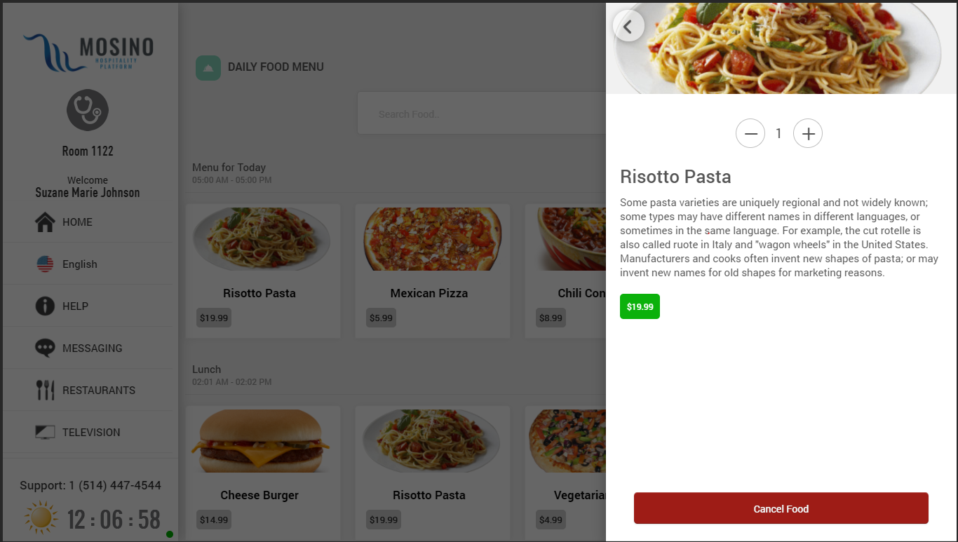Click the stethoscope icon above Room 1122

click(x=88, y=111)
